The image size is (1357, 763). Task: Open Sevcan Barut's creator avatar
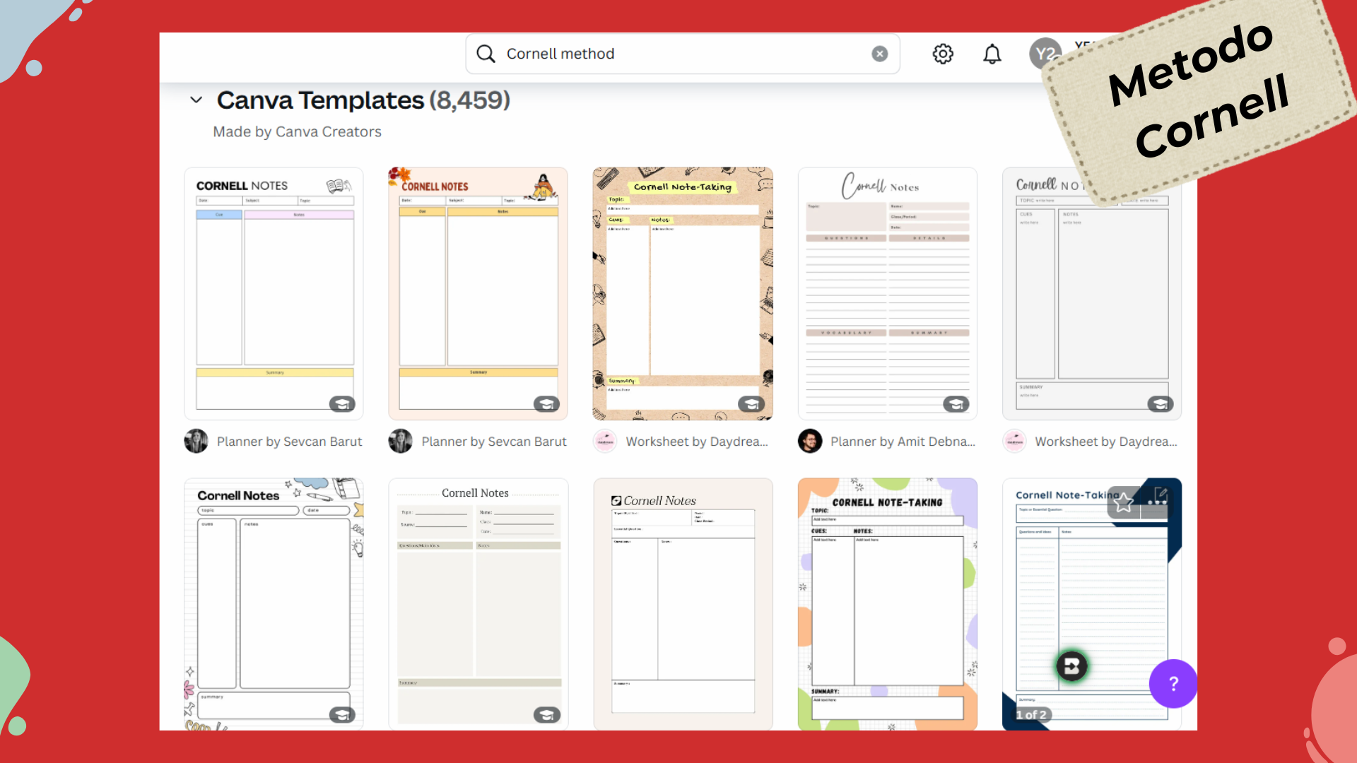tap(196, 442)
